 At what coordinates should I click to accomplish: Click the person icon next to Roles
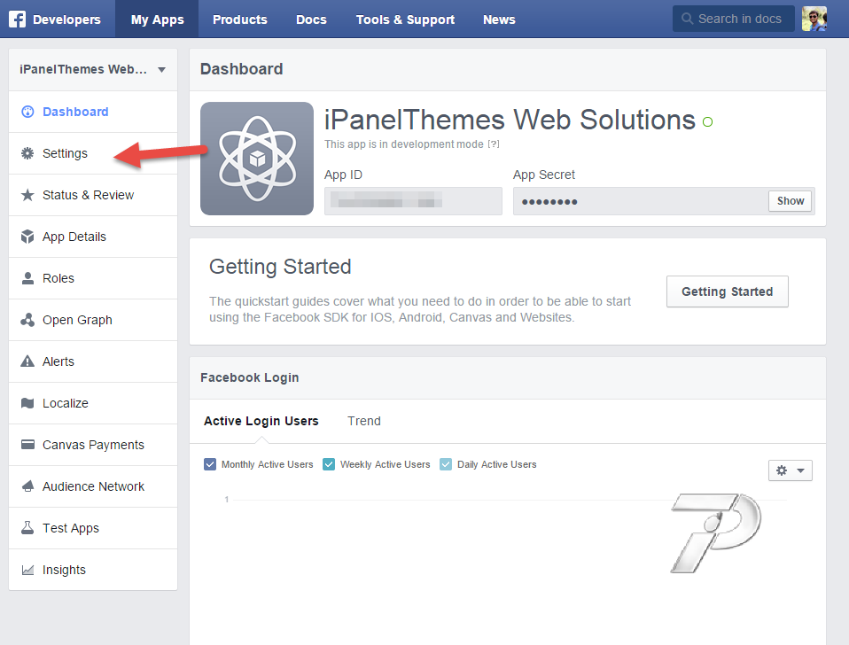(x=27, y=278)
